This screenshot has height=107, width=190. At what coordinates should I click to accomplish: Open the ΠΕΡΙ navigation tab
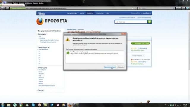pos(108,13)
